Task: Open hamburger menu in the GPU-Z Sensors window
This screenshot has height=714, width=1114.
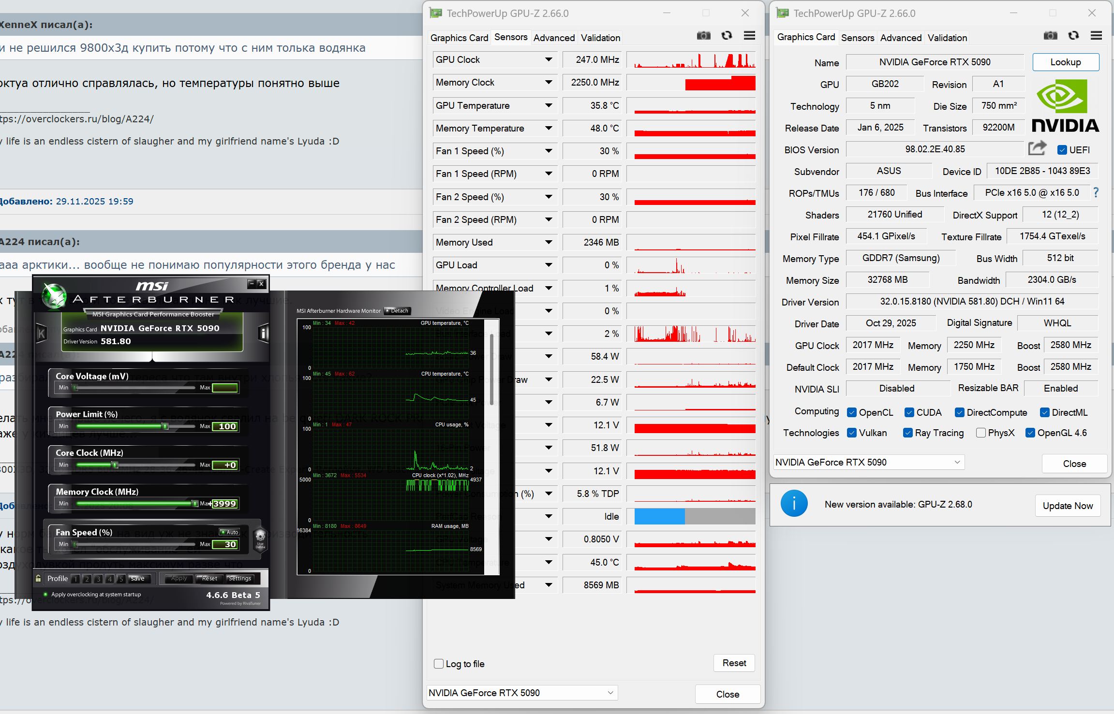Action: click(x=749, y=36)
